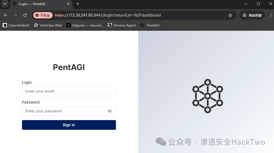The image size is (274, 153).
Task: Reload the page with the refresh icon
Action: click(25, 15)
